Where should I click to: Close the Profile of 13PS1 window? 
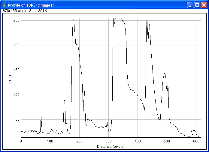203,5
